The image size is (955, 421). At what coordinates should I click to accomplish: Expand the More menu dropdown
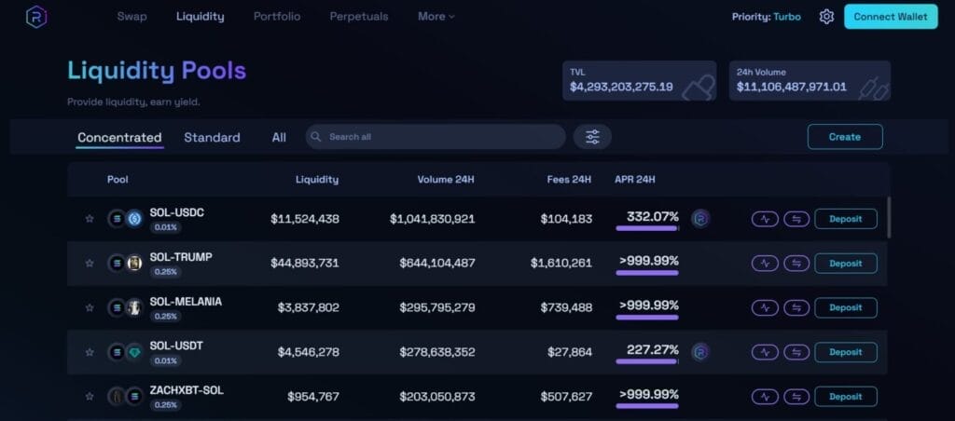(436, 17)
